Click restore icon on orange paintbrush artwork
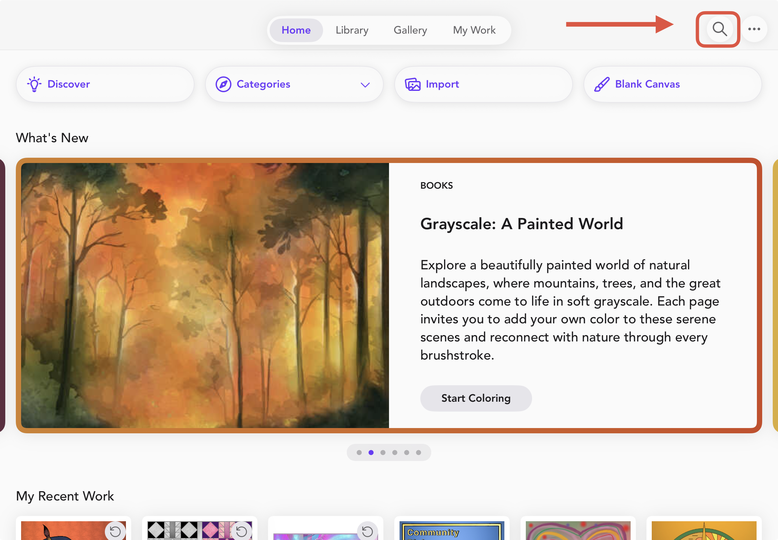 (115, 531)
